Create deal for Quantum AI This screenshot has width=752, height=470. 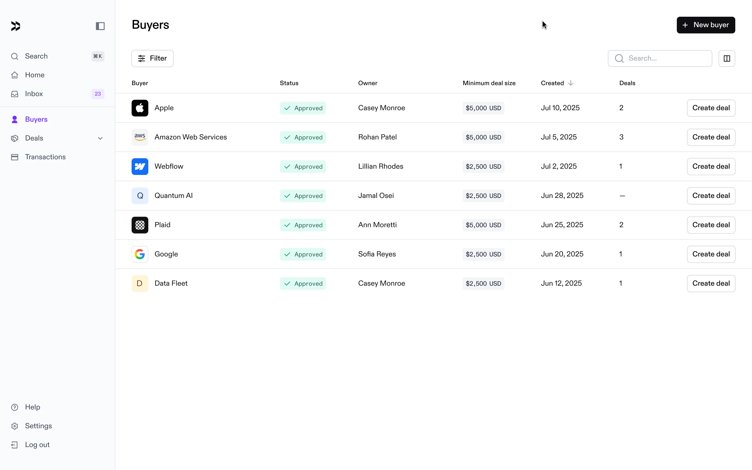(711, 196)
